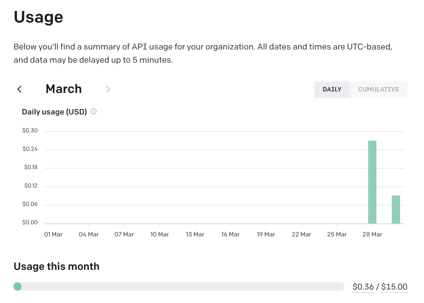
Task: Click the Usage this month heading
Action: click(56, 266)
